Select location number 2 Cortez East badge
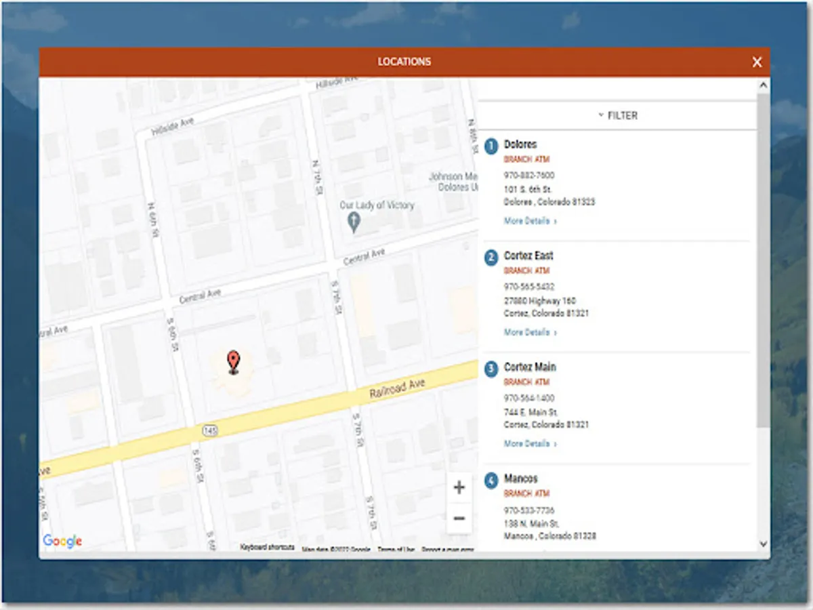 491,258
